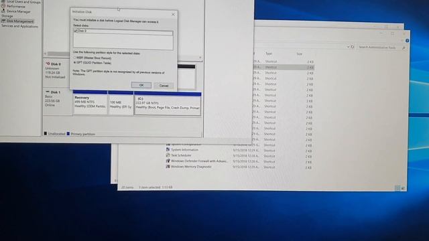Open Device Manager from the tree icon
Screen dimensions: 429x241
(x=3, y=11)
